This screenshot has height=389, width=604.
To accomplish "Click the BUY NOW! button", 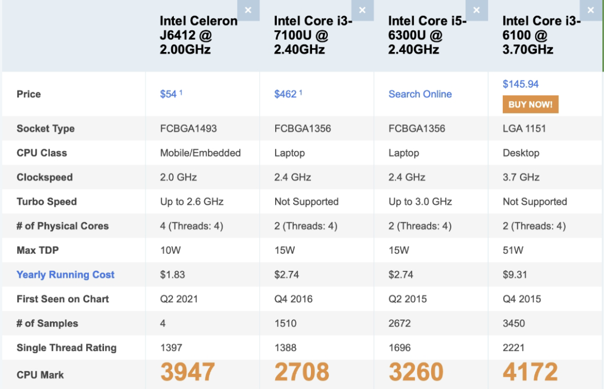I will click(x=530, y=105).
